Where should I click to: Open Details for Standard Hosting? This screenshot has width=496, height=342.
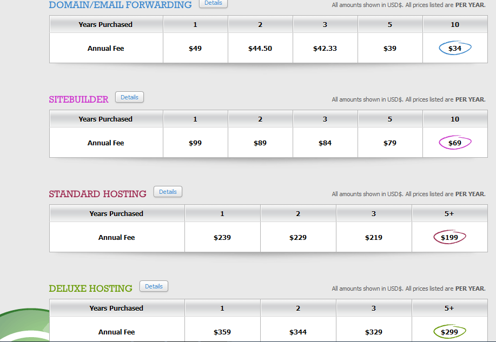tap(168, 192)
